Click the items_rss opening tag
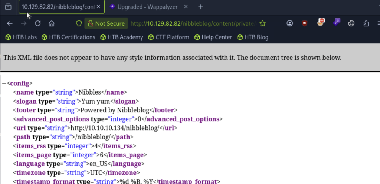The height and width of the screenshot is (184, 380). [x=53, y=146]
